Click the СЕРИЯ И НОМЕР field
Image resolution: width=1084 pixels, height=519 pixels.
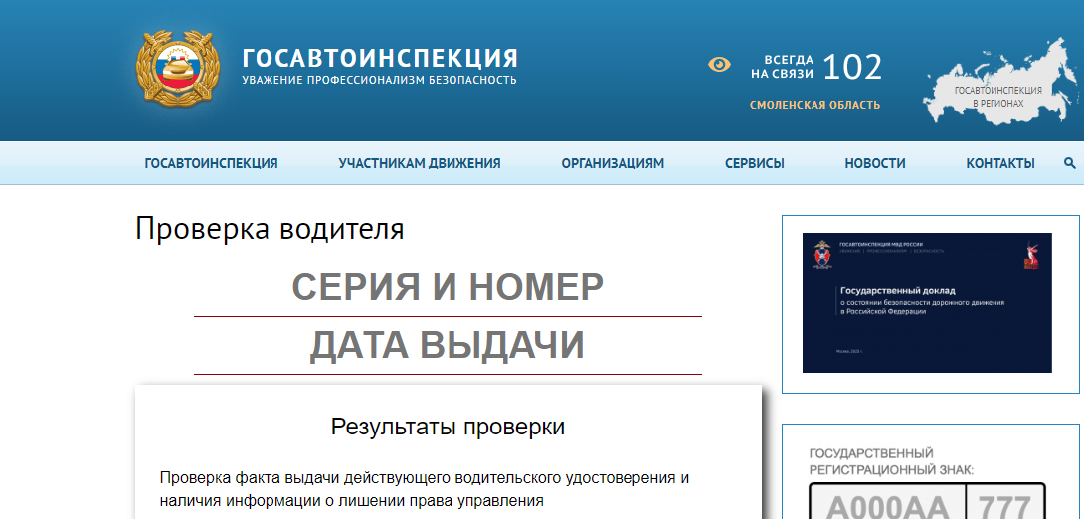448,288
